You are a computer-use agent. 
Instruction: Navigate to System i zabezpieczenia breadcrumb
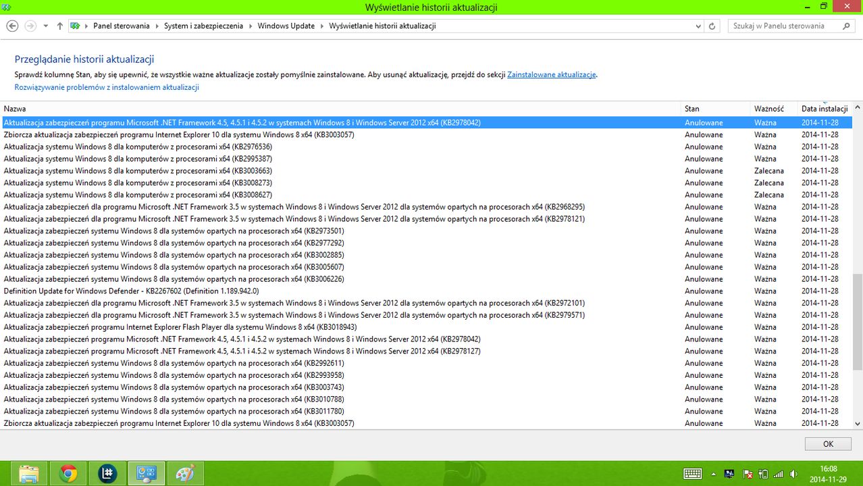coord(204,26)
